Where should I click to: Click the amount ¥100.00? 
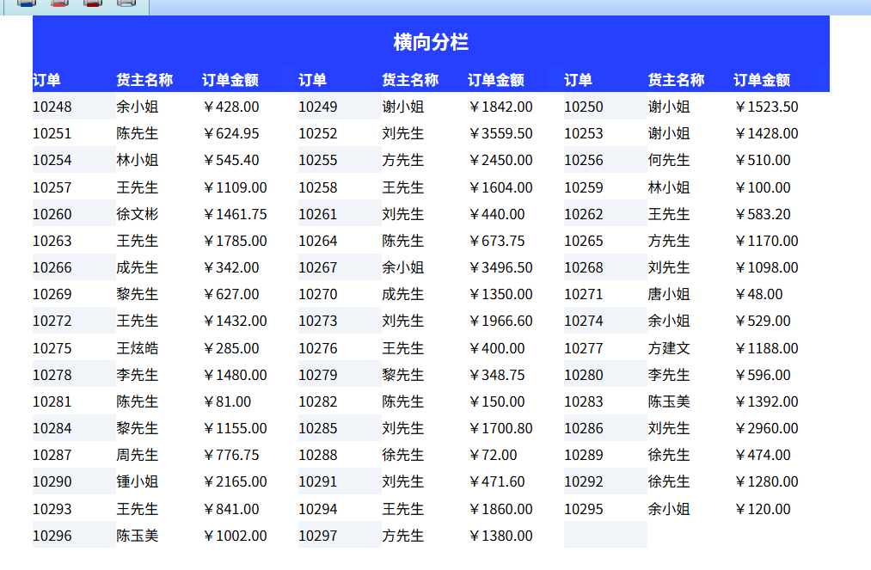tap(762, 187)
